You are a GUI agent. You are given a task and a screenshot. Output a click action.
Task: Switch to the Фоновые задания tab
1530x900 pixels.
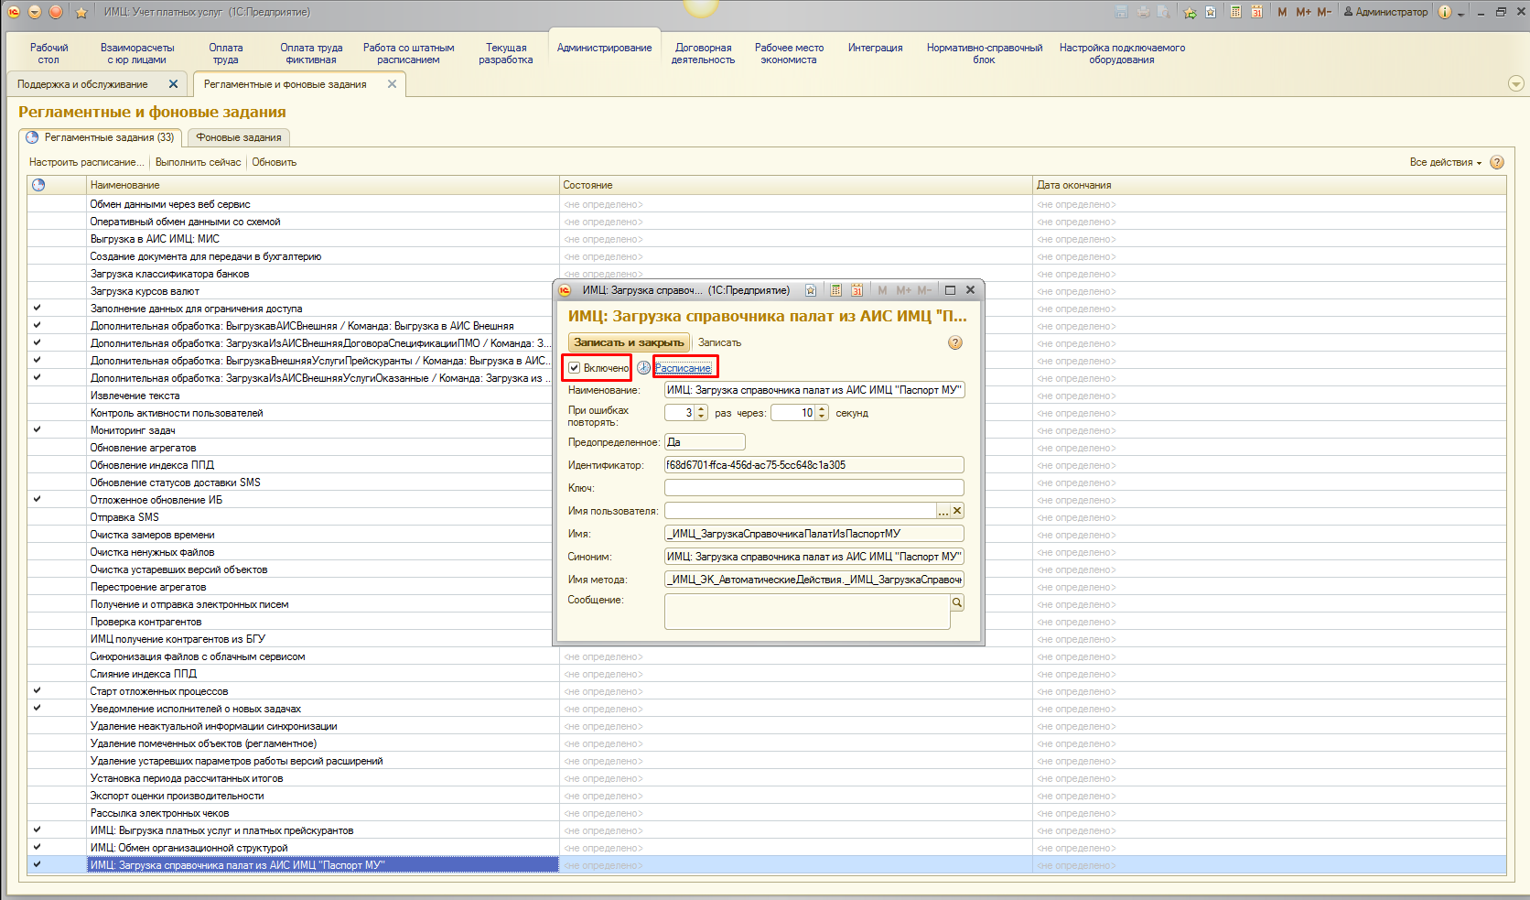pyautogui.click(x=239, y=137)
